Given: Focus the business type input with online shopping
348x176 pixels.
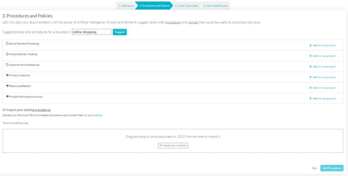Looking at the screenshot, I should point(92,32).
